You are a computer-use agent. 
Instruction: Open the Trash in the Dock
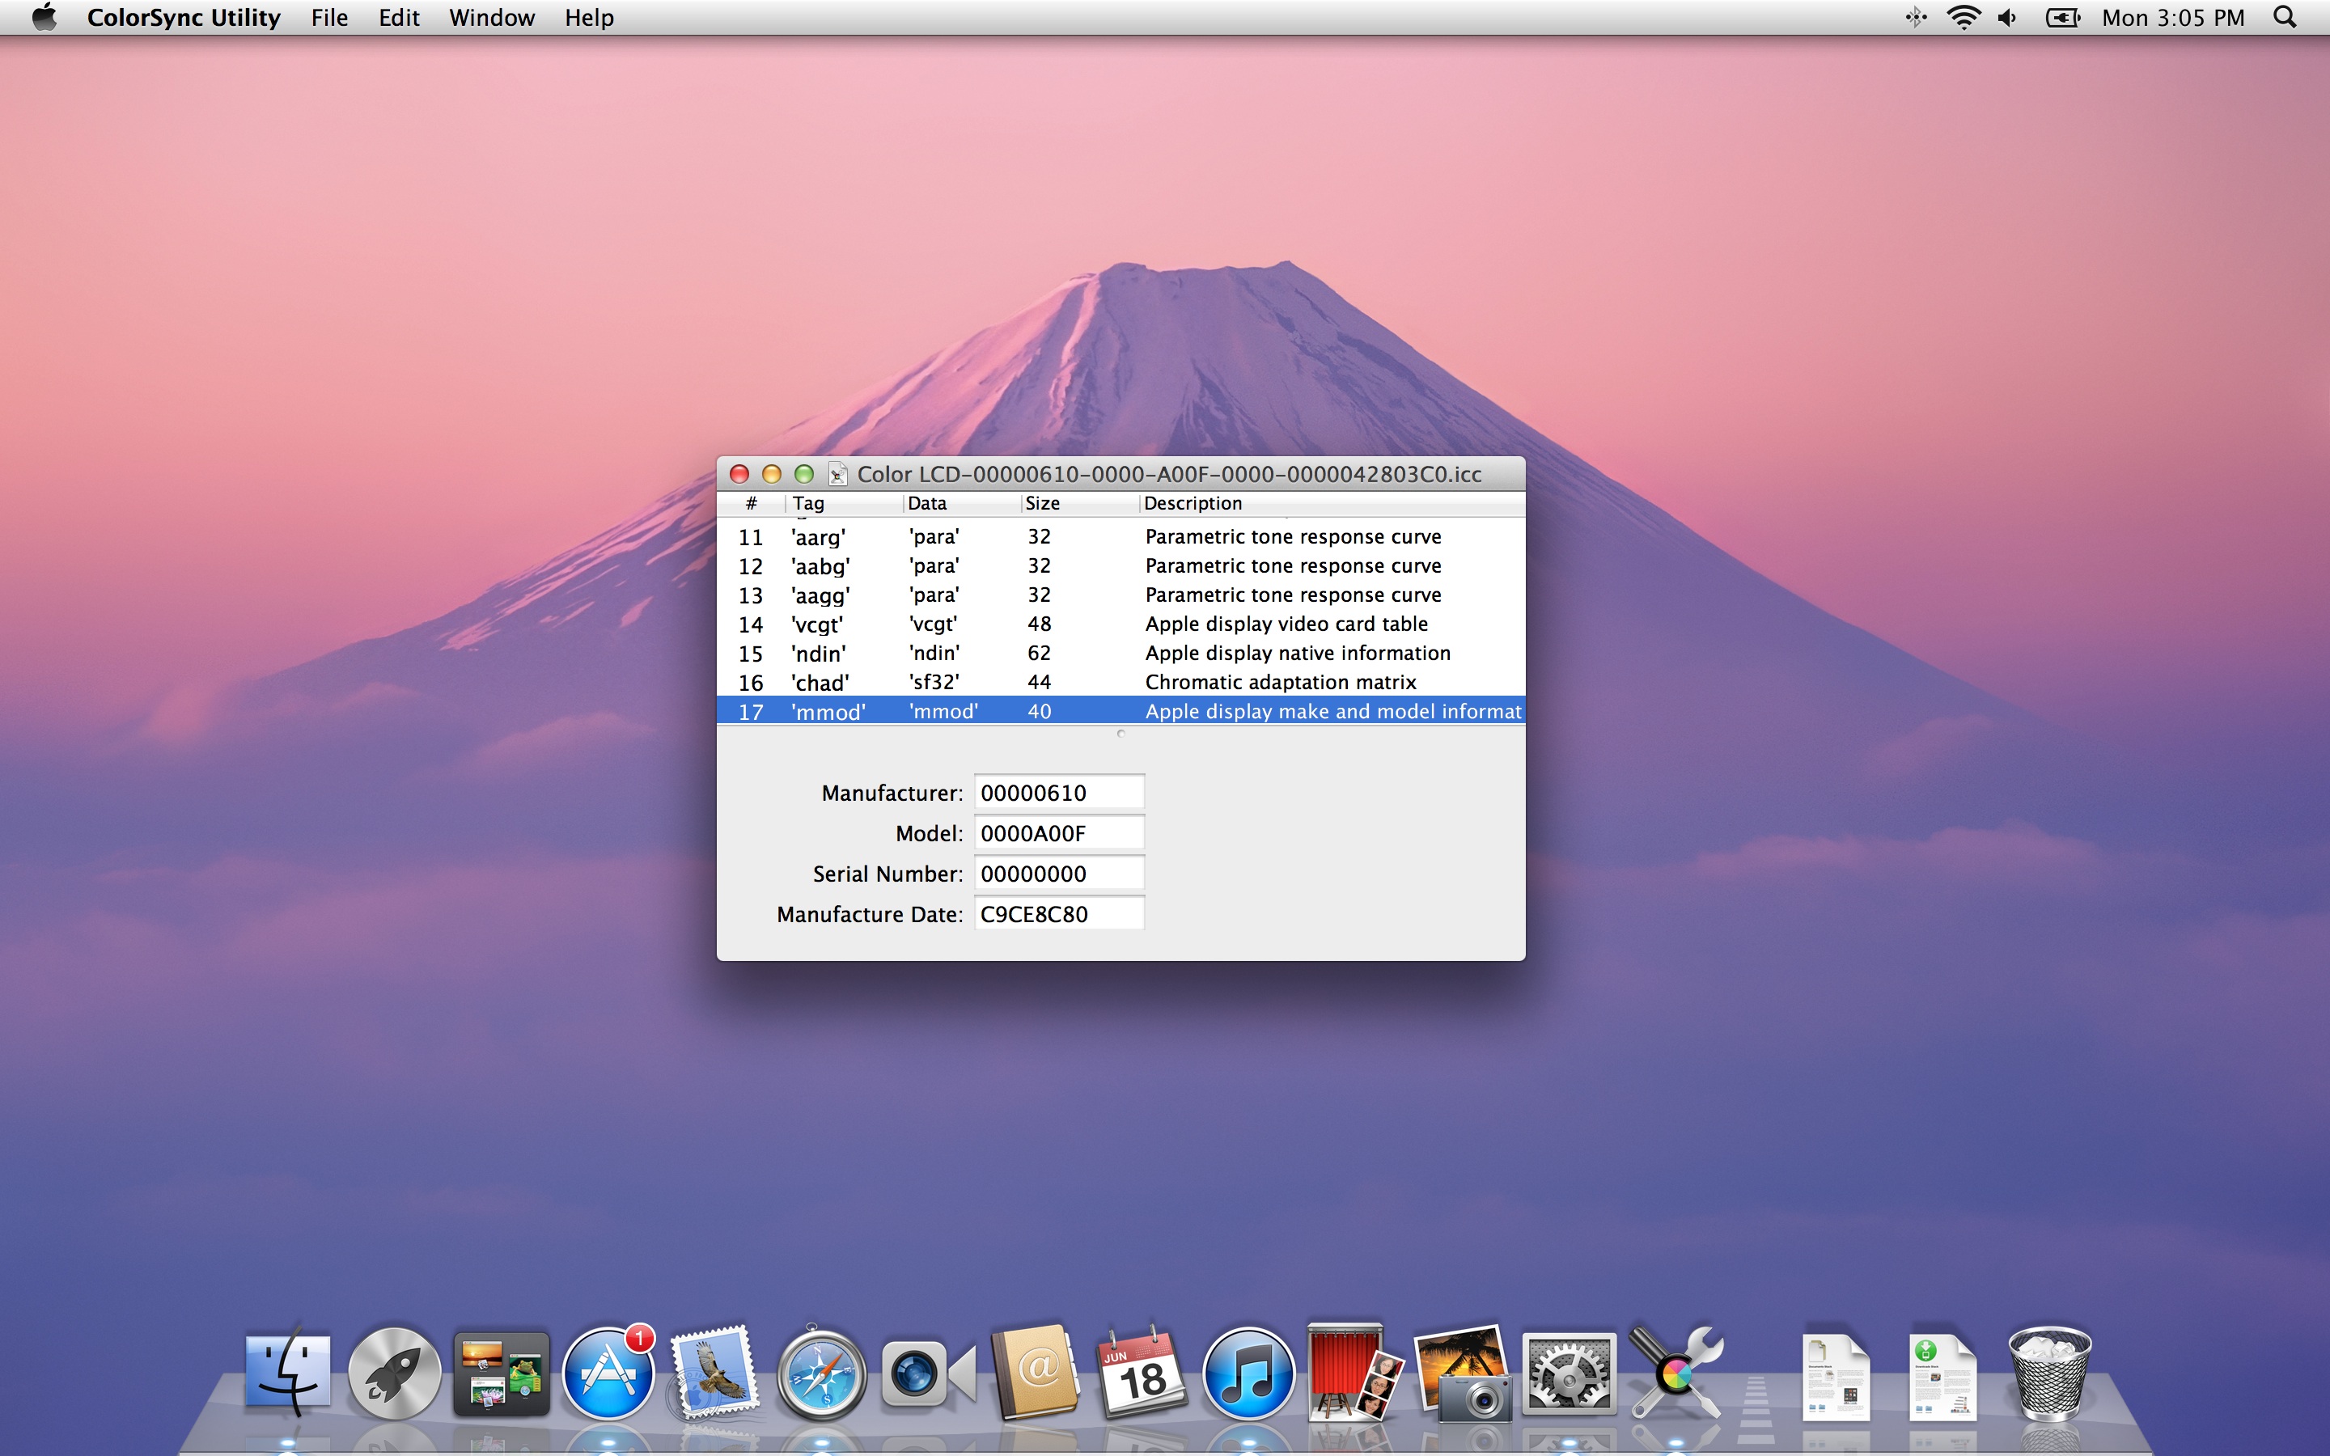(x=2050, y=1373)
